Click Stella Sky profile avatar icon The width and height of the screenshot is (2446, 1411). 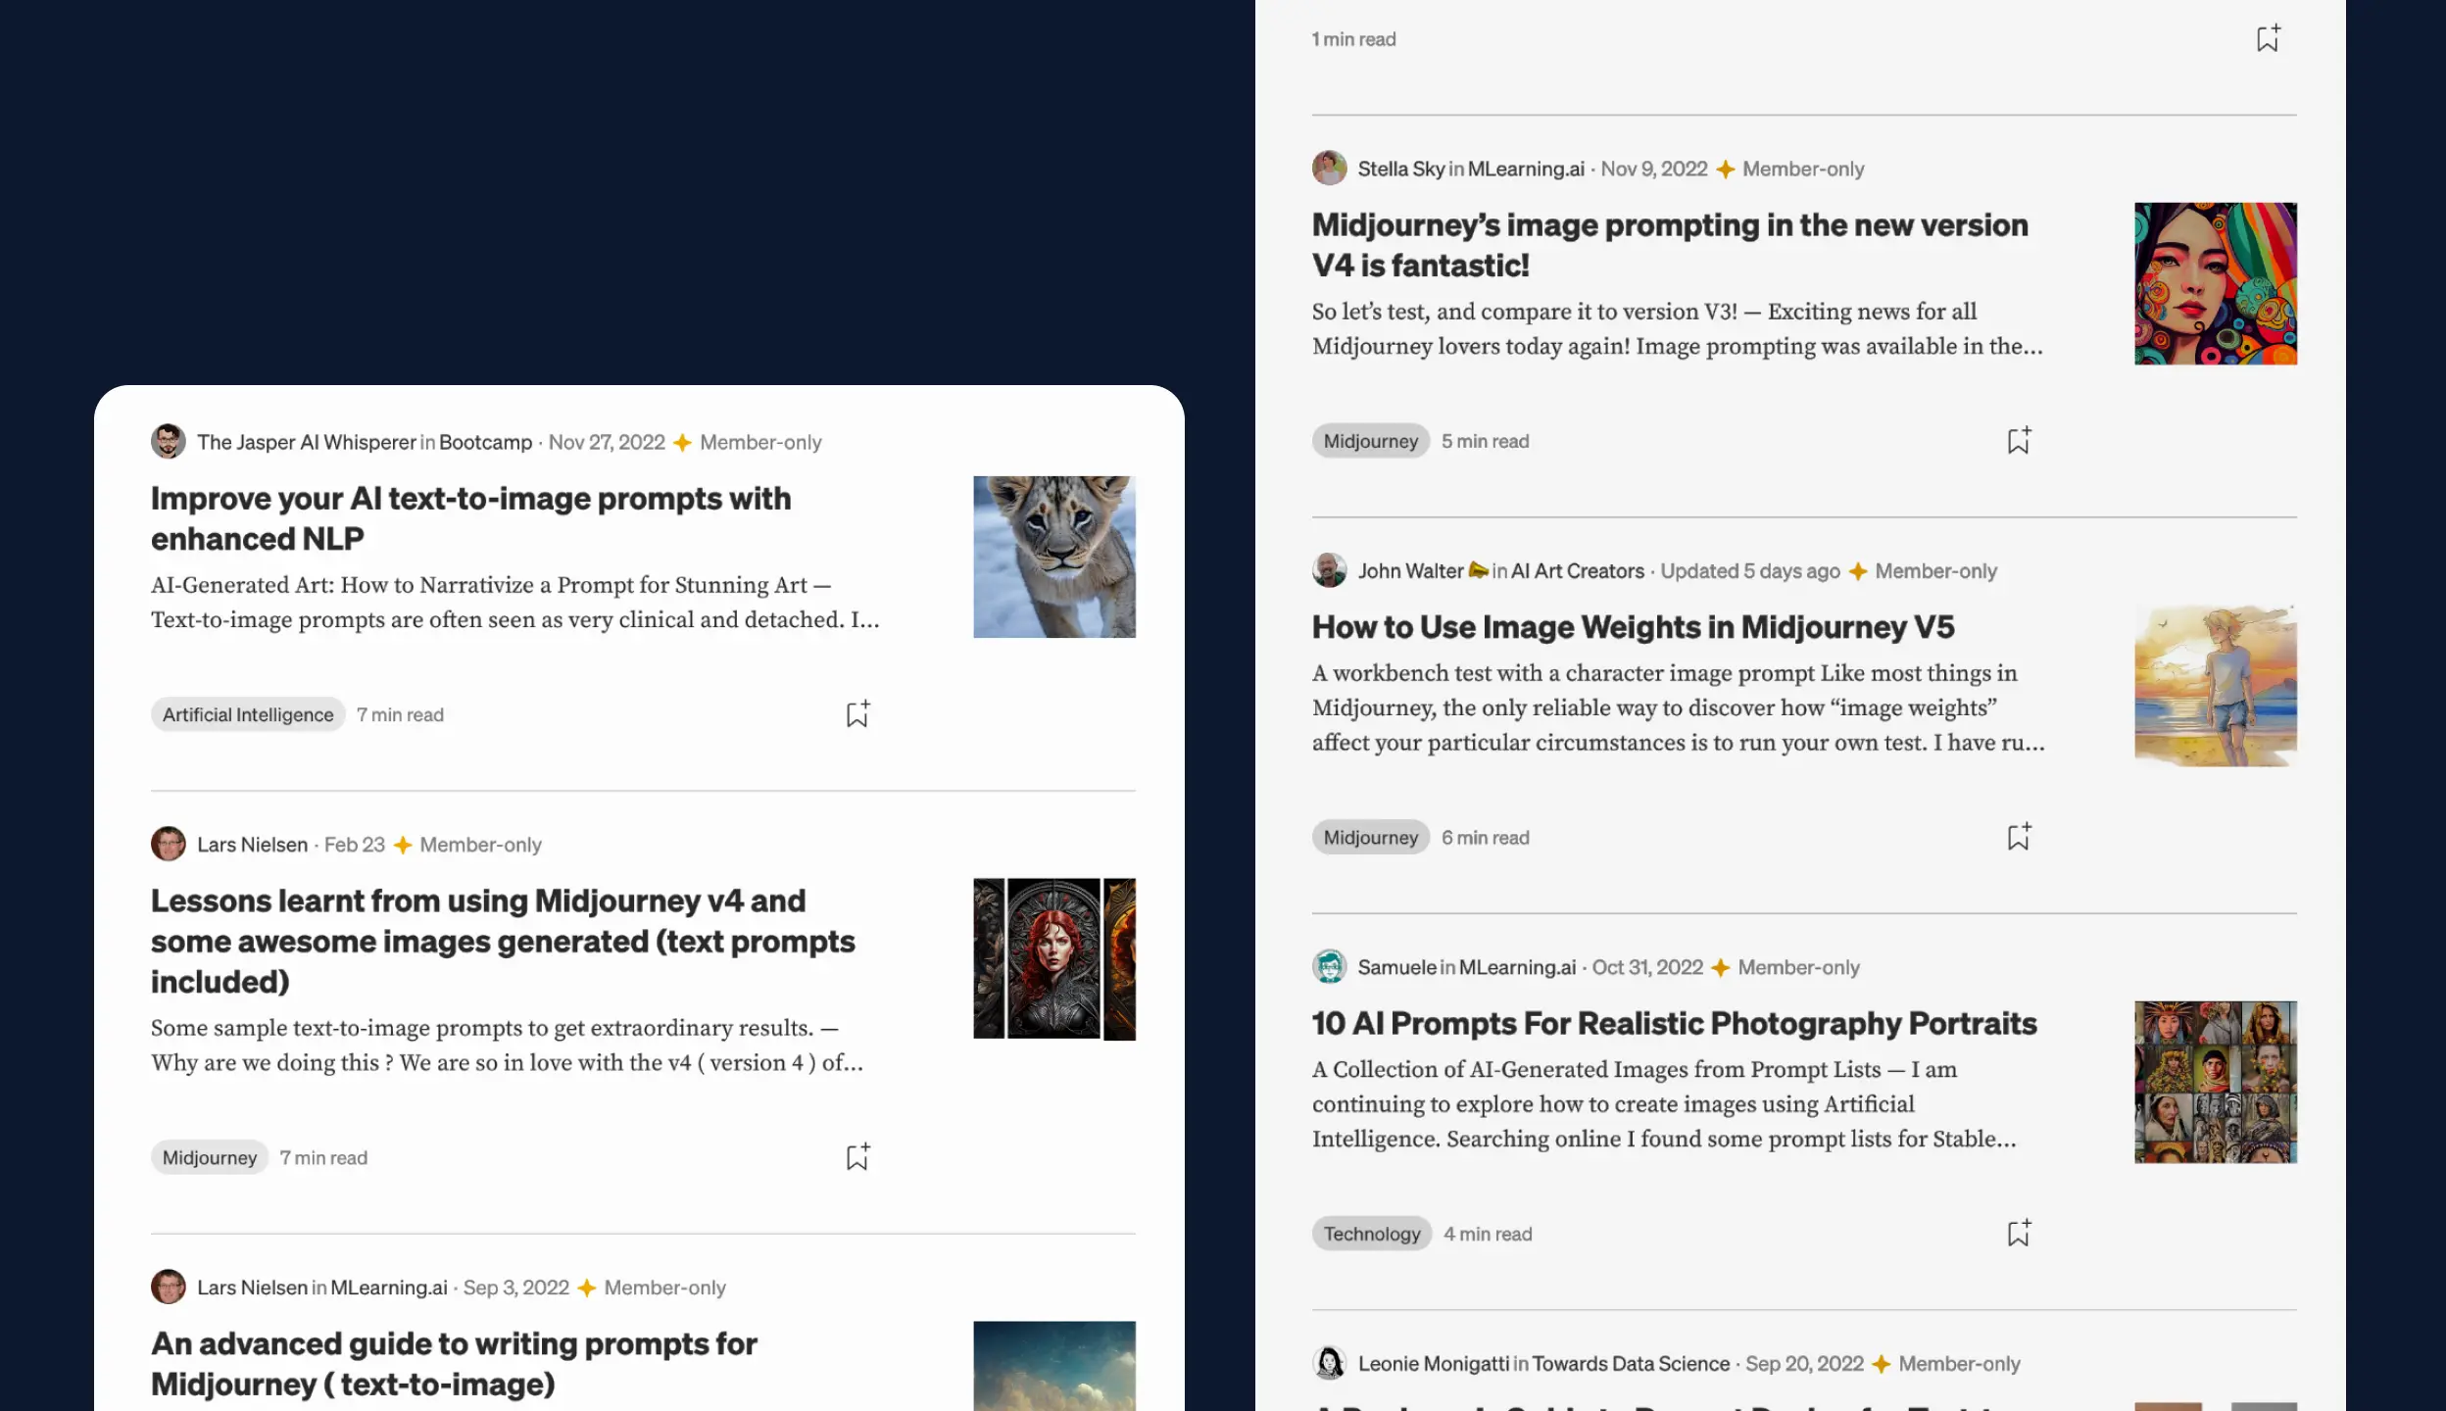pyautogui.click(x=1329, y=168)
